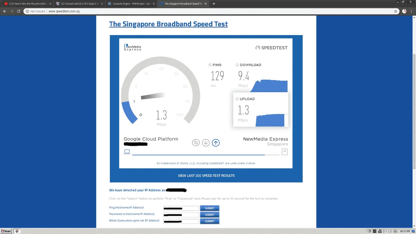Viewport: 416px width, 234px height.
Task: Click the SPEEDTEST gauge logo
Action: click(271, 48)
